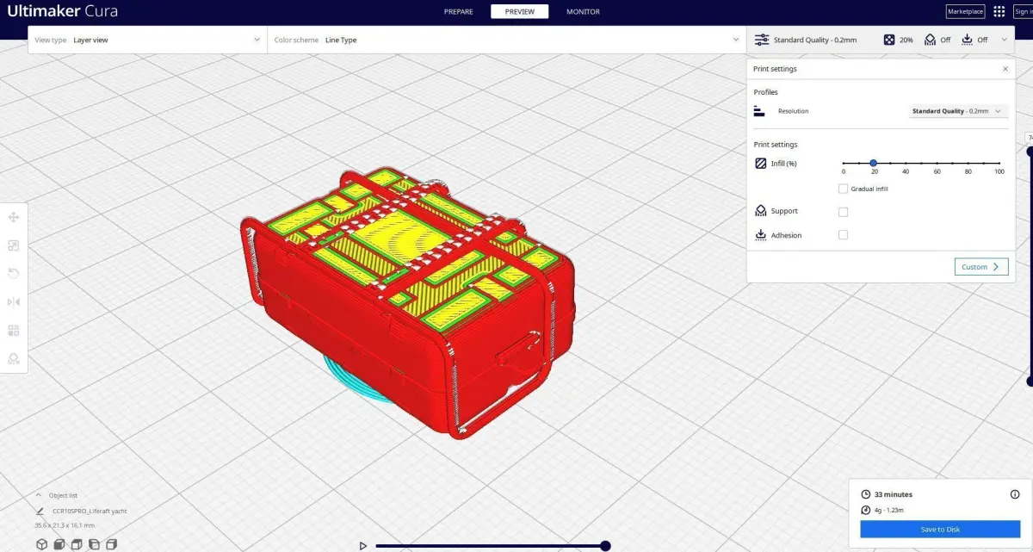Click the Infill (%) hatched icon
Image resolution: width=1033 pixels, height=552 pixels.
pos(761,163)
